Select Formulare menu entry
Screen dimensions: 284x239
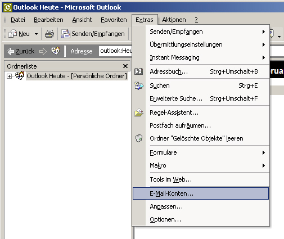pyautogui.click(x=201, y=152)
